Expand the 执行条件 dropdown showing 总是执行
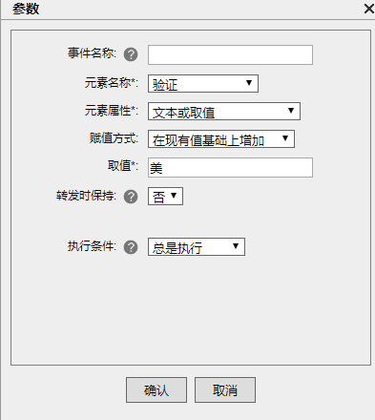Image resolution: width=375 pixels, height=420 pixels. 197,246
